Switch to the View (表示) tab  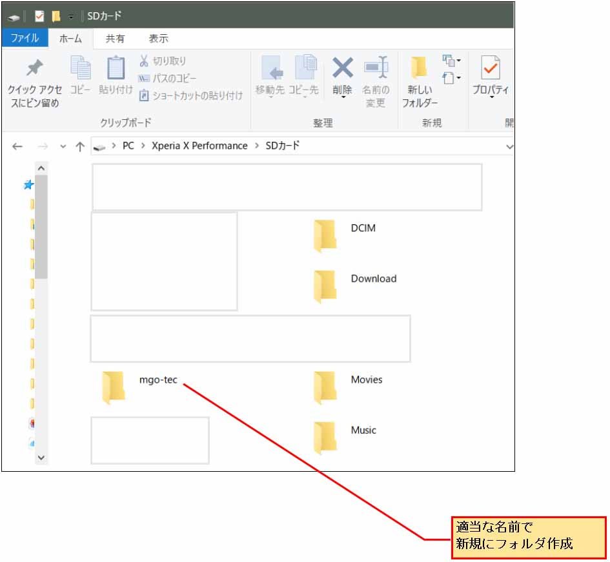pyautogui.click(x=158, y=39)
